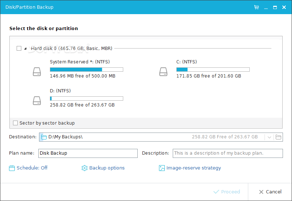Click the 'D: (NTFS)' label

pos(60,91)
